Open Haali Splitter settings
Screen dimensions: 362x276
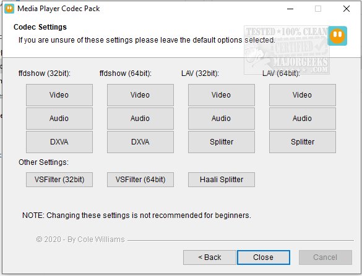[222, 180]
